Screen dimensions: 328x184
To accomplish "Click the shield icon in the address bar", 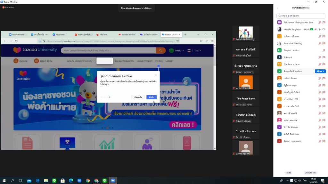I will coord(40,41).
